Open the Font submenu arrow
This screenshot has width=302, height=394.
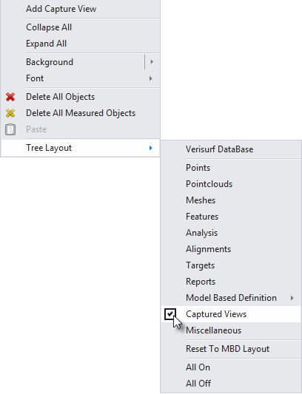click(150, 78)
